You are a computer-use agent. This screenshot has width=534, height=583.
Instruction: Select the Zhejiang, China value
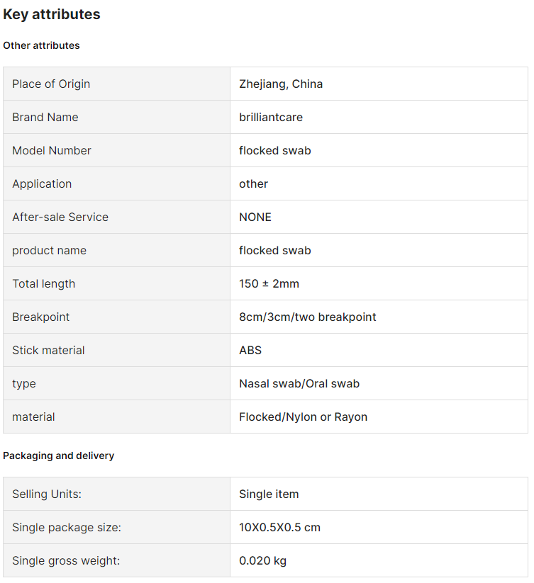coord(281,84)
